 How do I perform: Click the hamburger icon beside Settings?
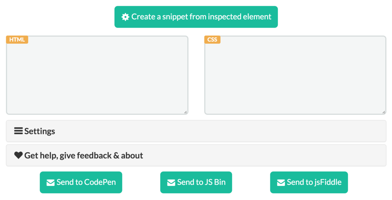(18, 131)
